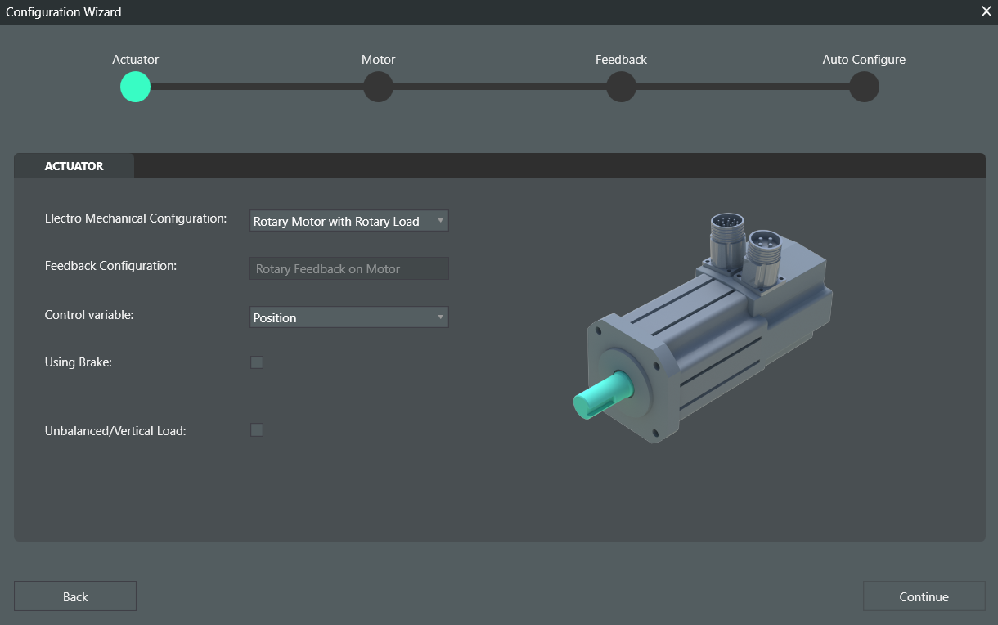Click the Configuration Wizard title text

coord(64,12)
